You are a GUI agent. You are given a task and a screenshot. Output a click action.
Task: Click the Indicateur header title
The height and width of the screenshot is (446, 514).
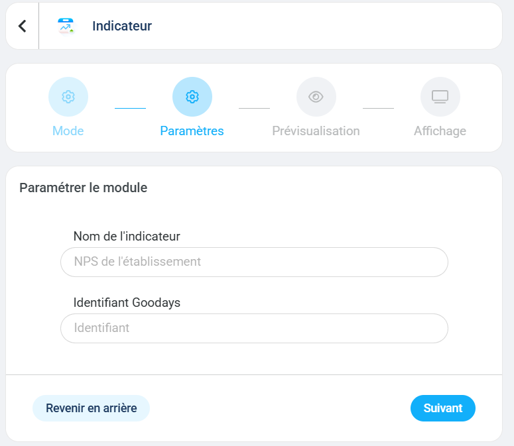coord(122,27)
